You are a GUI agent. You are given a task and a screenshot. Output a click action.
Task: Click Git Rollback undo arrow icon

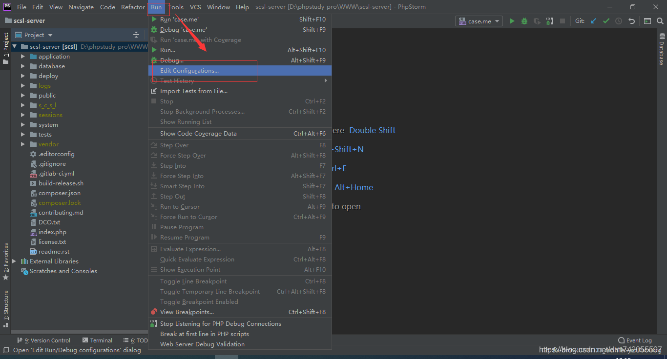pos(631,21)
